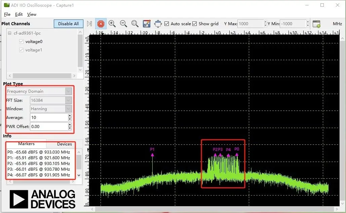Image resolution: width=346 pixels, height=213 pixels.
Task: Toggle fullscreen plot view
Action: pos(158,24)
